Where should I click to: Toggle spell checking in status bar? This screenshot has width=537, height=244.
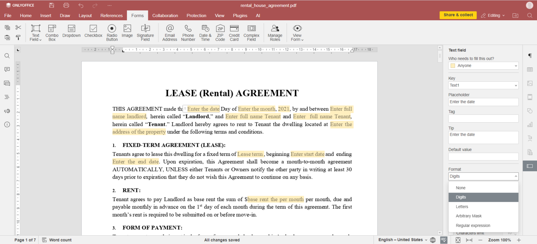coord(443,240)
